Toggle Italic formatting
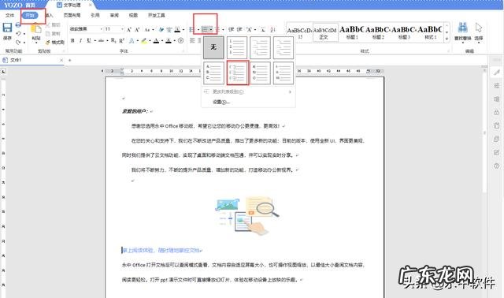The height and width of the screenshot is (298, 504). [x=80, y=40]
